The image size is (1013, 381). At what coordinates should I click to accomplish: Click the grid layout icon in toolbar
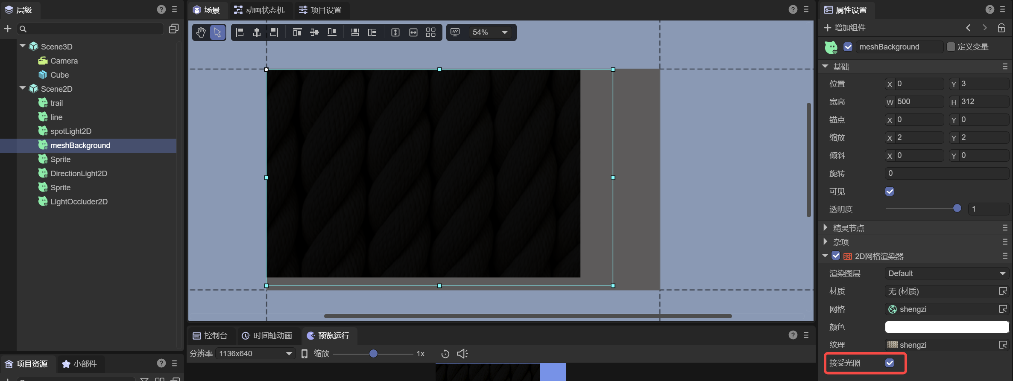(430, 32)
